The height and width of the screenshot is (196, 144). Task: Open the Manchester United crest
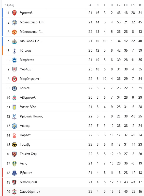coord(15,32)
